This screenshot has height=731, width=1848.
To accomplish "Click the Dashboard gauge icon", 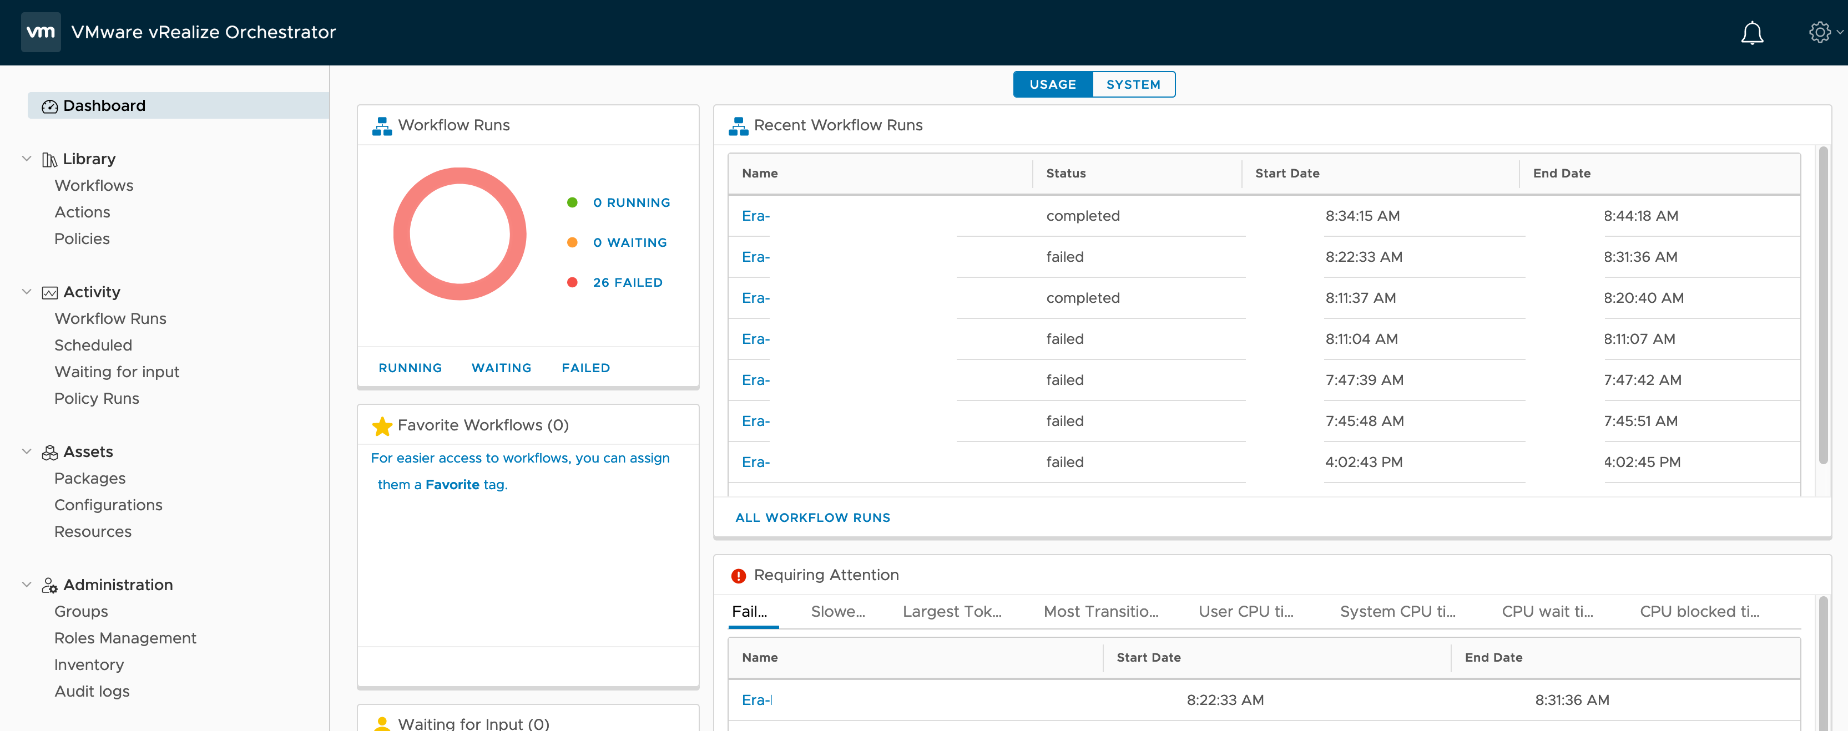I will point(49,106).
